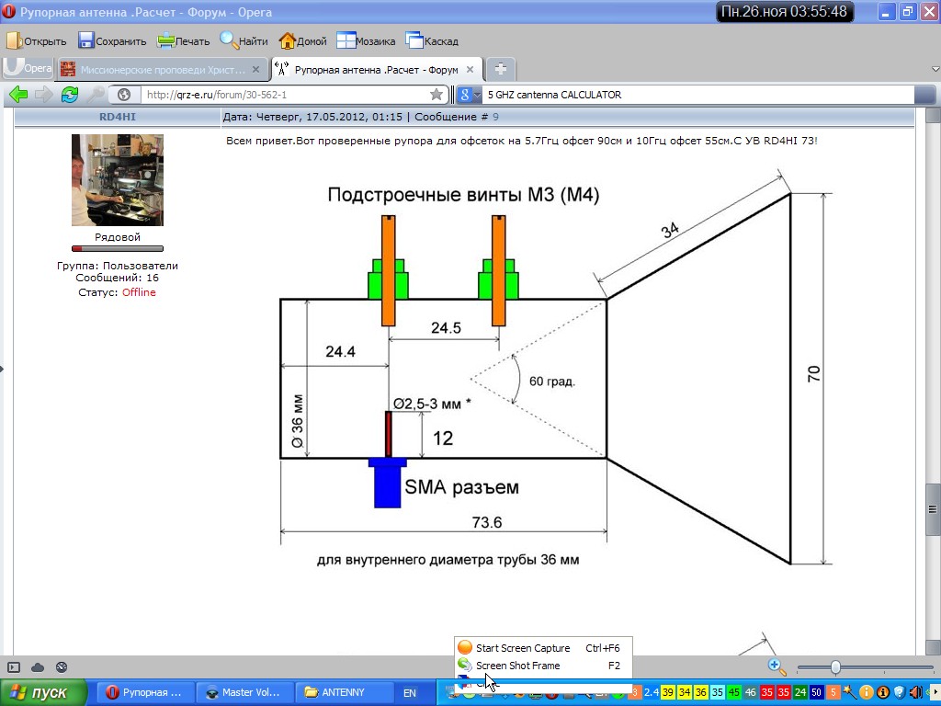Tile windows with Мозаика button
The width and height of the screenshot is (941, 706).
point(366,40)
